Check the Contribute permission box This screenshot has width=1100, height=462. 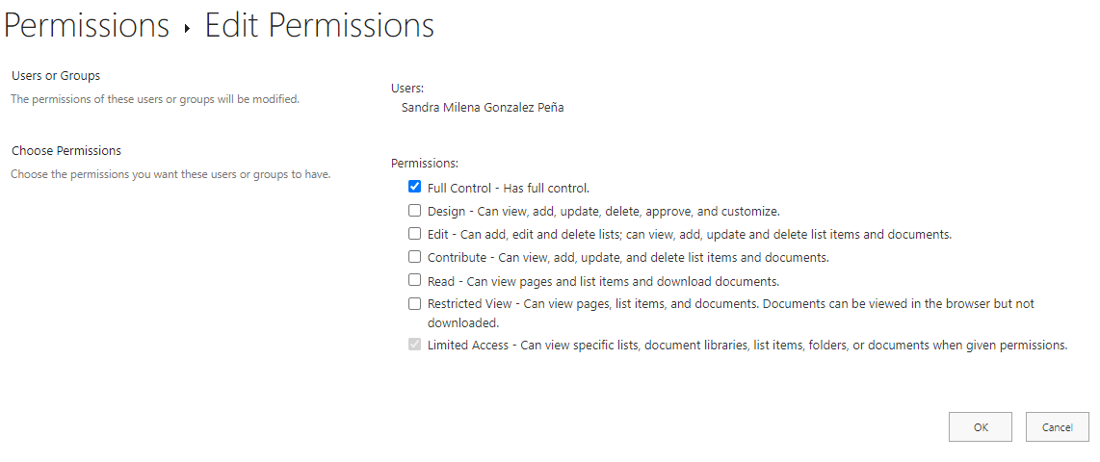point(414,257)
